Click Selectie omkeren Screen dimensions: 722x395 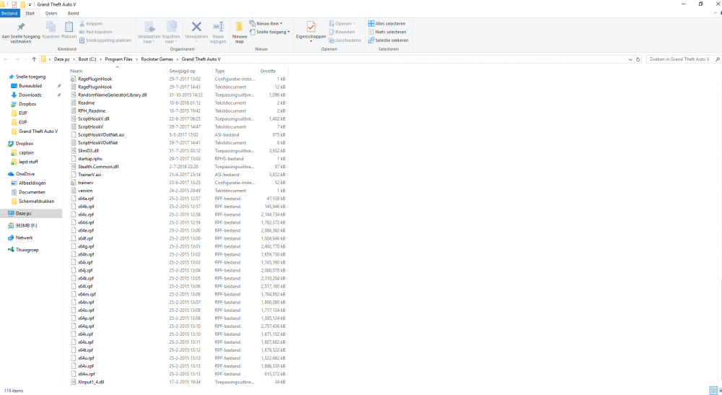click(388, 40)
